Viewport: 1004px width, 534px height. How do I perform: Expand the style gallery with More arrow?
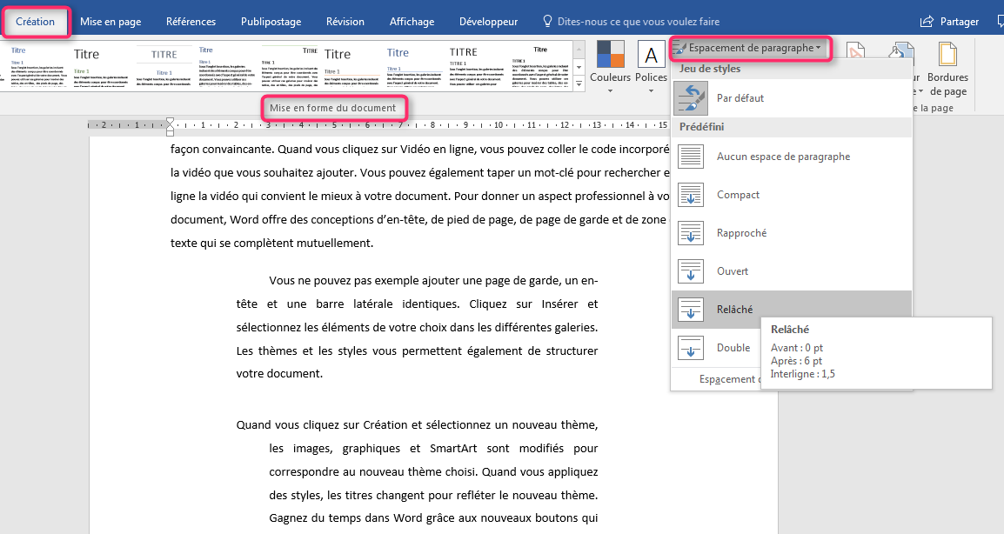[x=578, y=83]
